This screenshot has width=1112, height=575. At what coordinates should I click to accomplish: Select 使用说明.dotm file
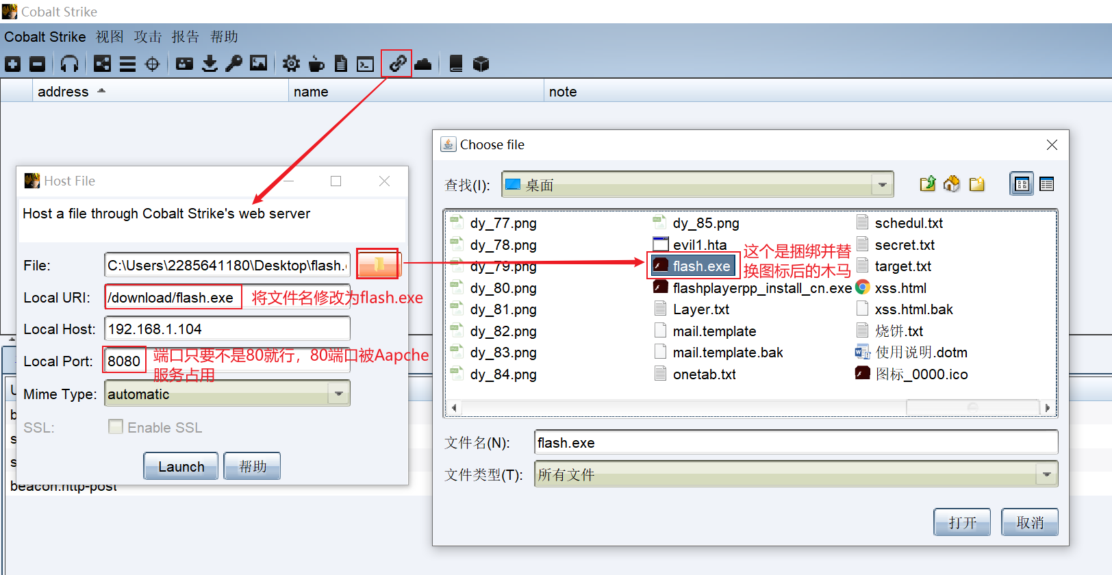(x=911, y=352)
